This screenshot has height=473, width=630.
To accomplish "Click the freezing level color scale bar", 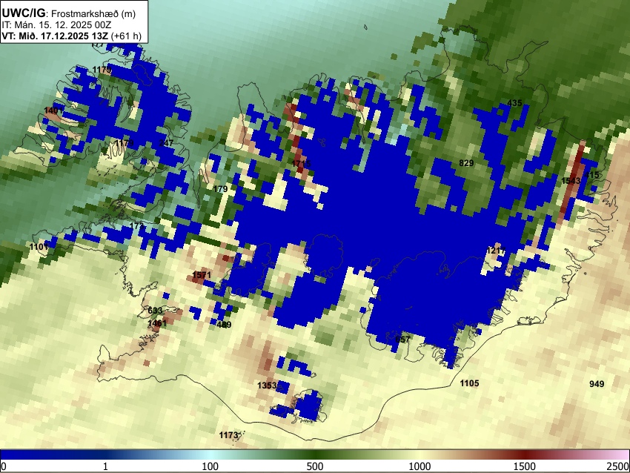I will click(315, 454).
